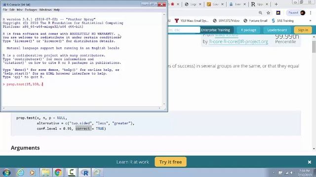This screenshot has width=316, height=177.
Task: Open Windows Media Player taskbar icon
Action: click(32, 173)
